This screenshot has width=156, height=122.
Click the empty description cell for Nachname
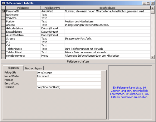click(107, 15)
